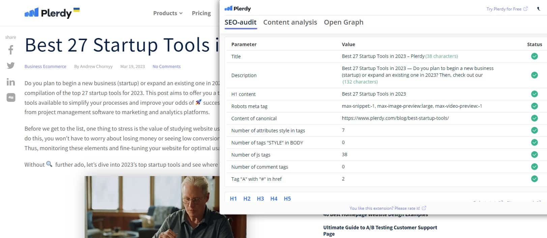547x238 pixels.
Task: Click the Mar 19, 2023 publish date
Action: coord(133,66)
